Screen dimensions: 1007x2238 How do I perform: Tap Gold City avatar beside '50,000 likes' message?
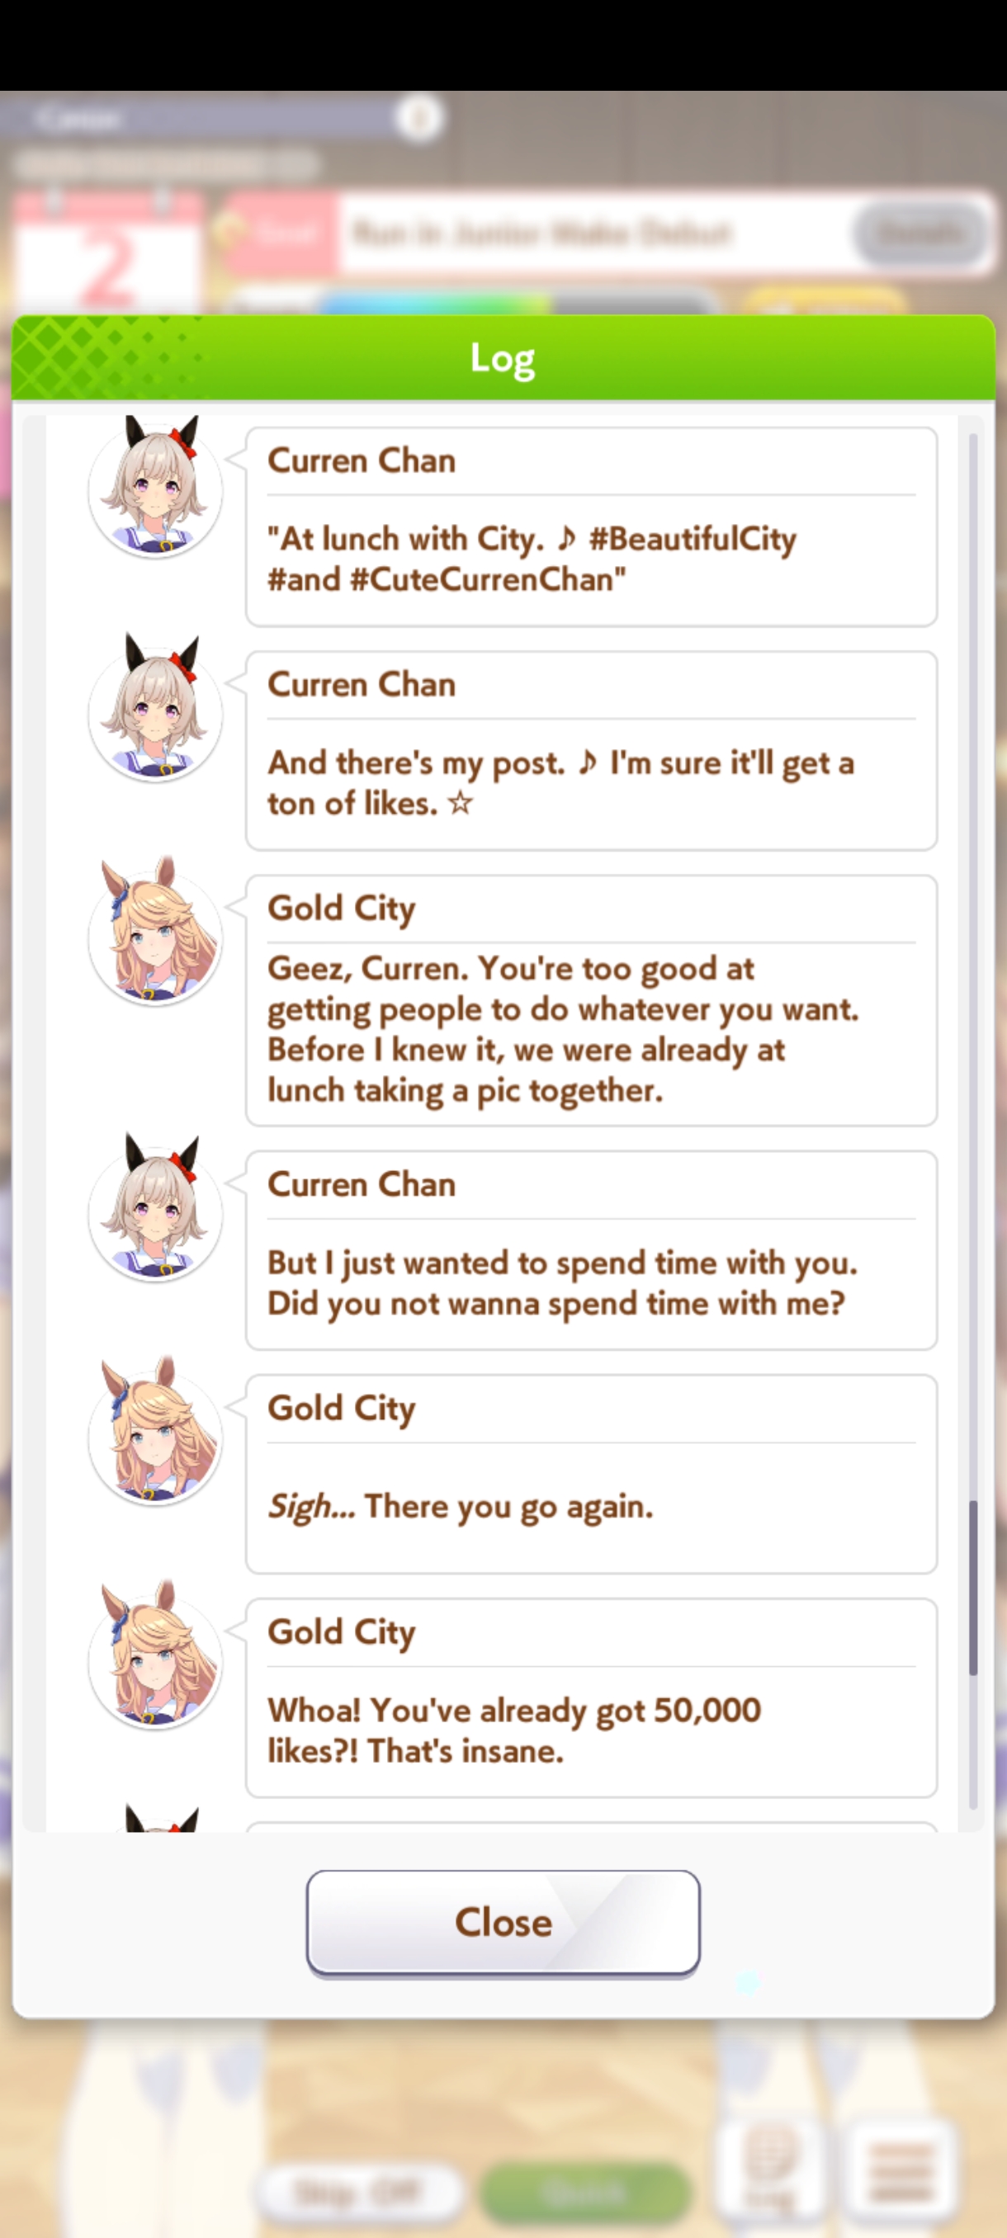tap(155, 1658)
